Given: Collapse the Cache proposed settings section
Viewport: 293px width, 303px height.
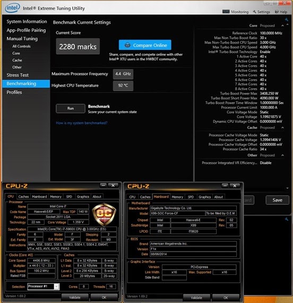Looking at the screenshot, I should 282,127.
